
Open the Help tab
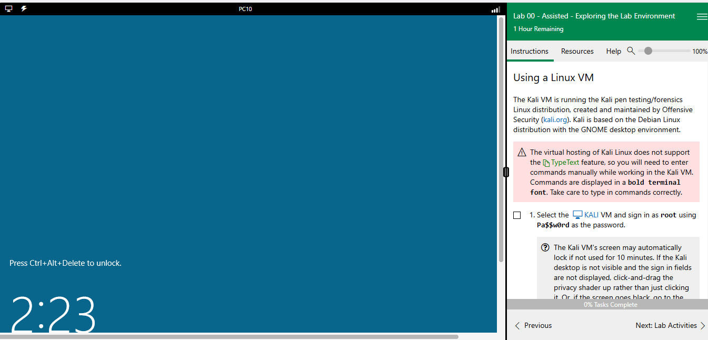click(613, 51)
